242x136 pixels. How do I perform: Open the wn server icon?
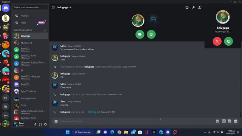[6, 115]
